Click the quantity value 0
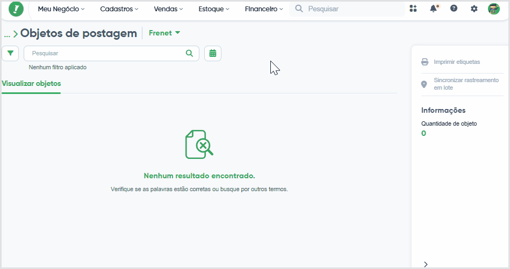Image resolution: width=510 pixels, height=269 pixels. coord(423,133)
